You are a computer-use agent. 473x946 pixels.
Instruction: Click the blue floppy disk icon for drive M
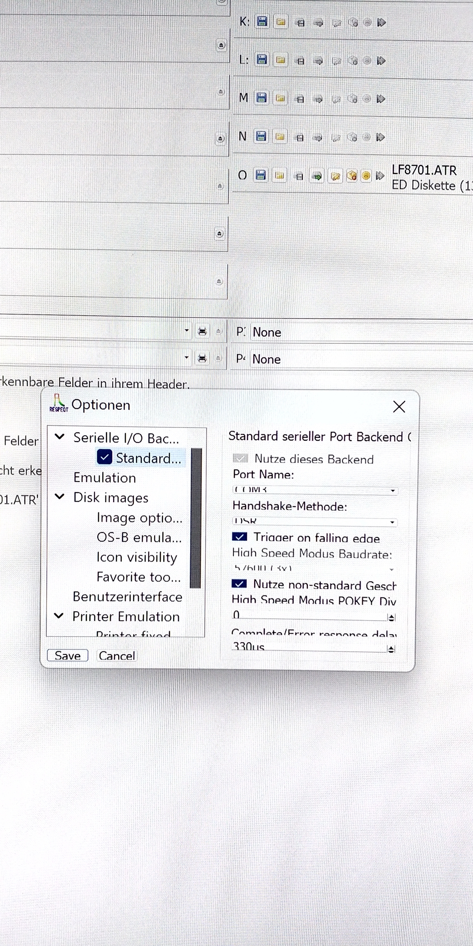[x=262, y=98]
